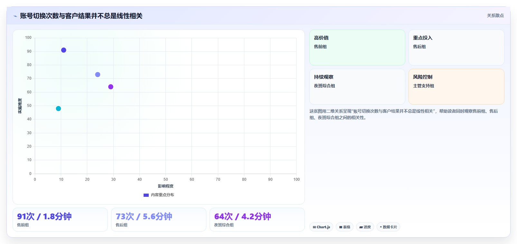Image resolution: width=517 pixels, height=244 pixels.
Task: Click the header icon beside the chart title
Action: [x=15, y=16]
